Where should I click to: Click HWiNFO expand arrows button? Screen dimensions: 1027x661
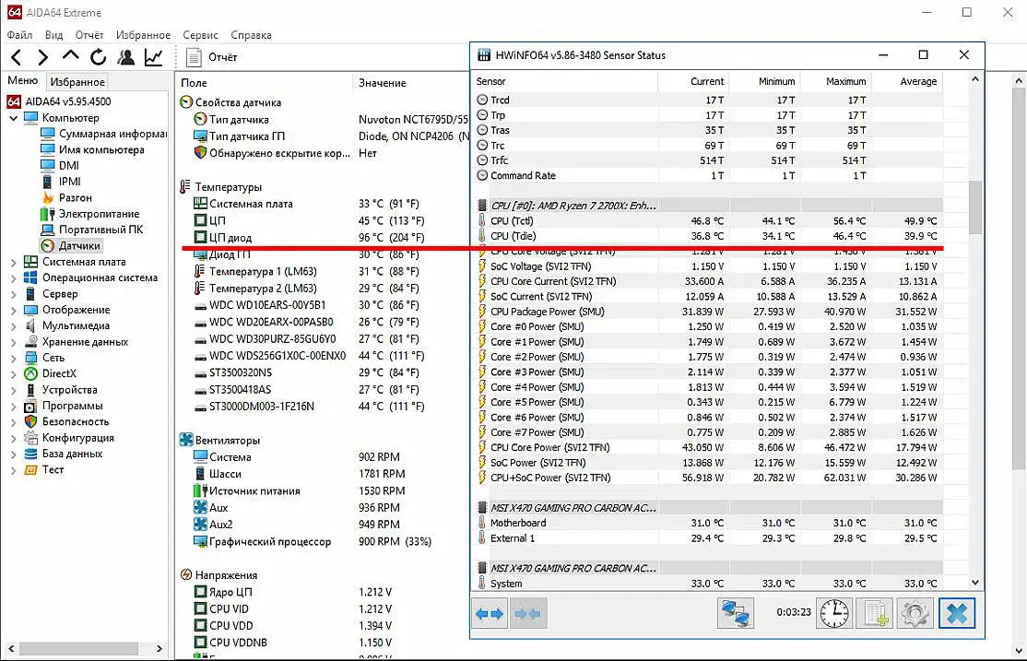490,614
